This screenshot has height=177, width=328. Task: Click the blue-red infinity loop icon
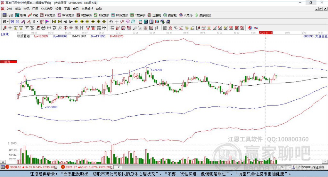256,28
